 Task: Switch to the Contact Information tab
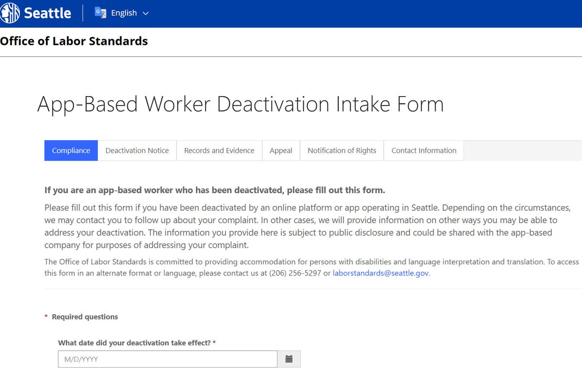(x=424, y=150)
